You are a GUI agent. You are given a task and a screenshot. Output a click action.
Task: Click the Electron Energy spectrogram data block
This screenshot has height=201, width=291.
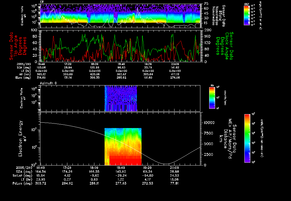point(123,146)
